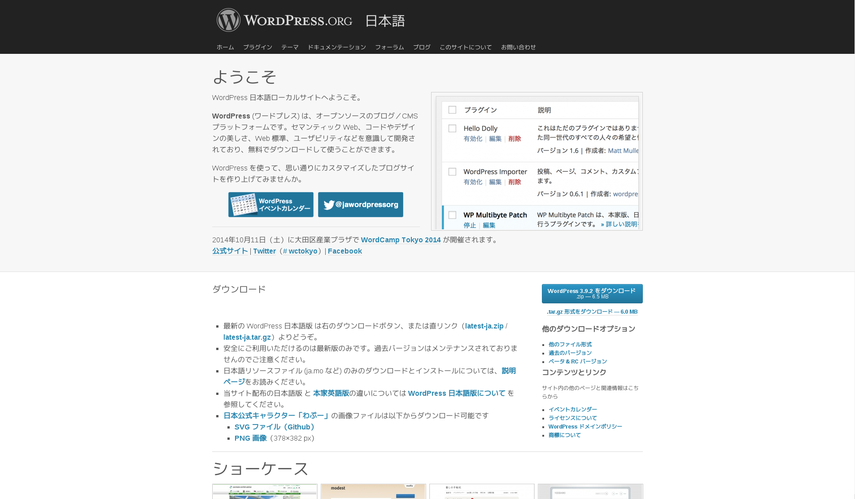This screenshot has height=499, width=855.
Task: Open SVG ファイル（Github） link
Action: pyautogui.click(x=275, y=427)
